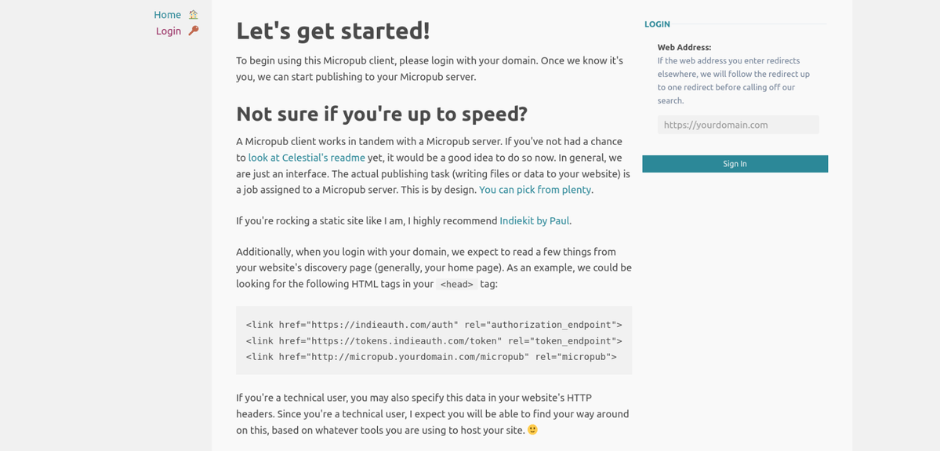Click the inline <head> code snippet

457,284
